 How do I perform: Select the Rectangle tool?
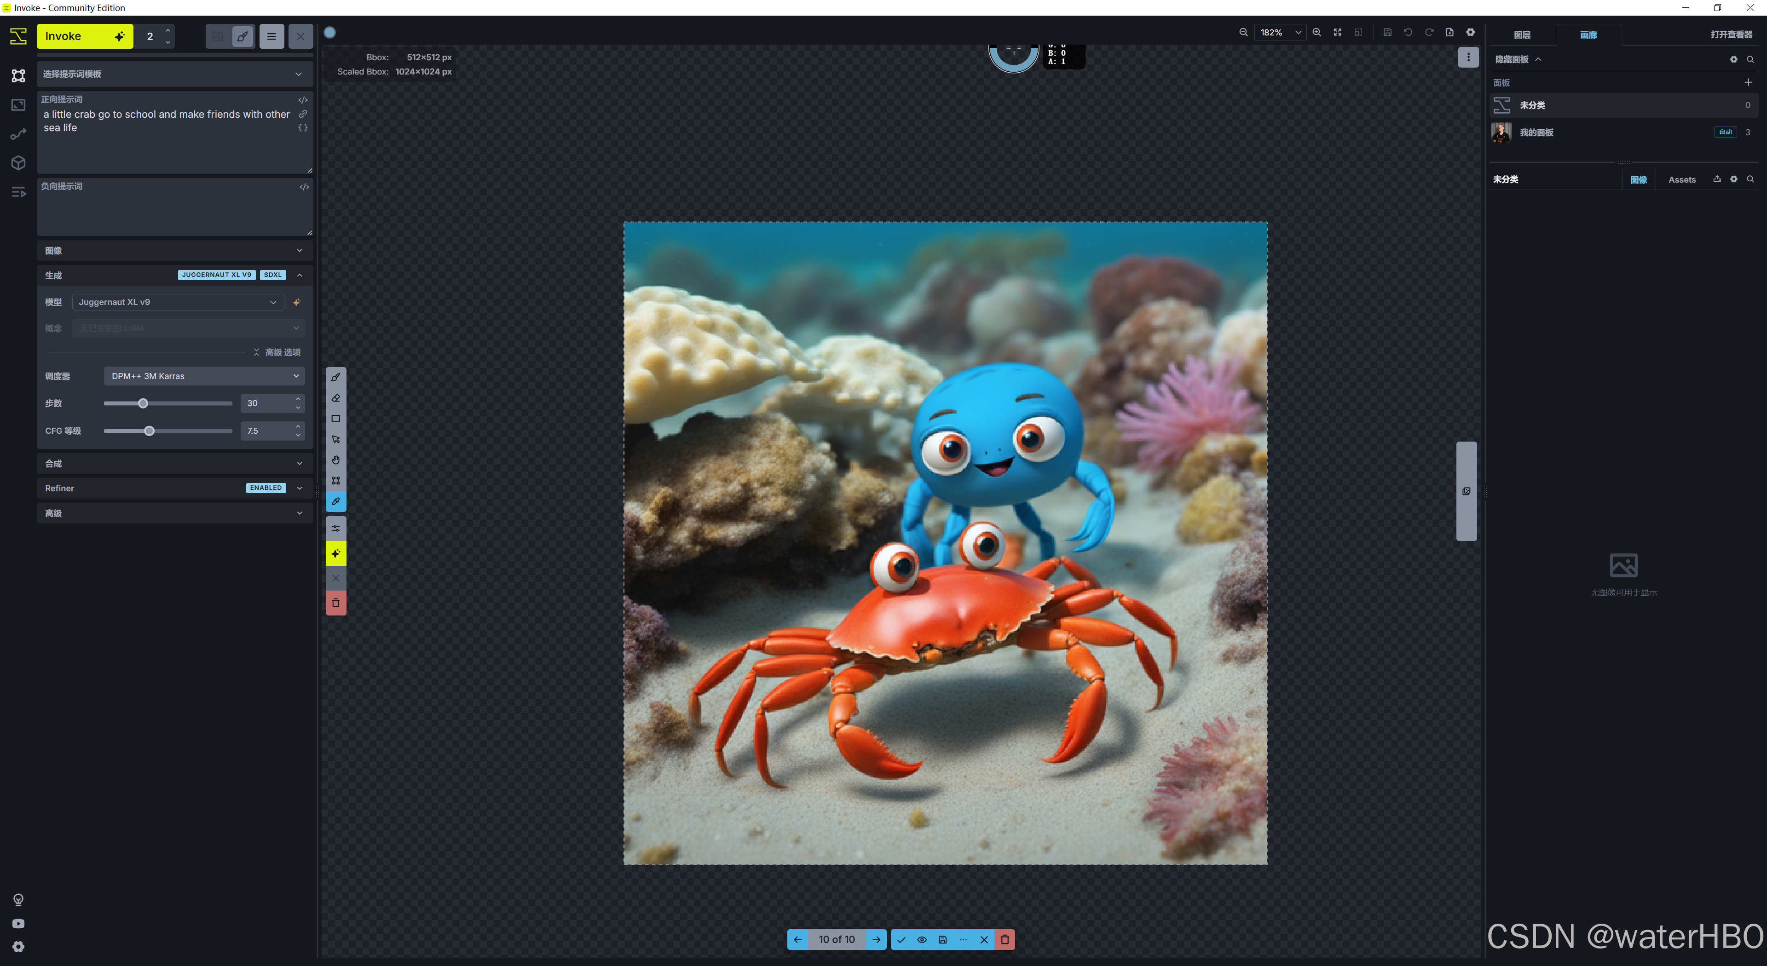point(335,418)
